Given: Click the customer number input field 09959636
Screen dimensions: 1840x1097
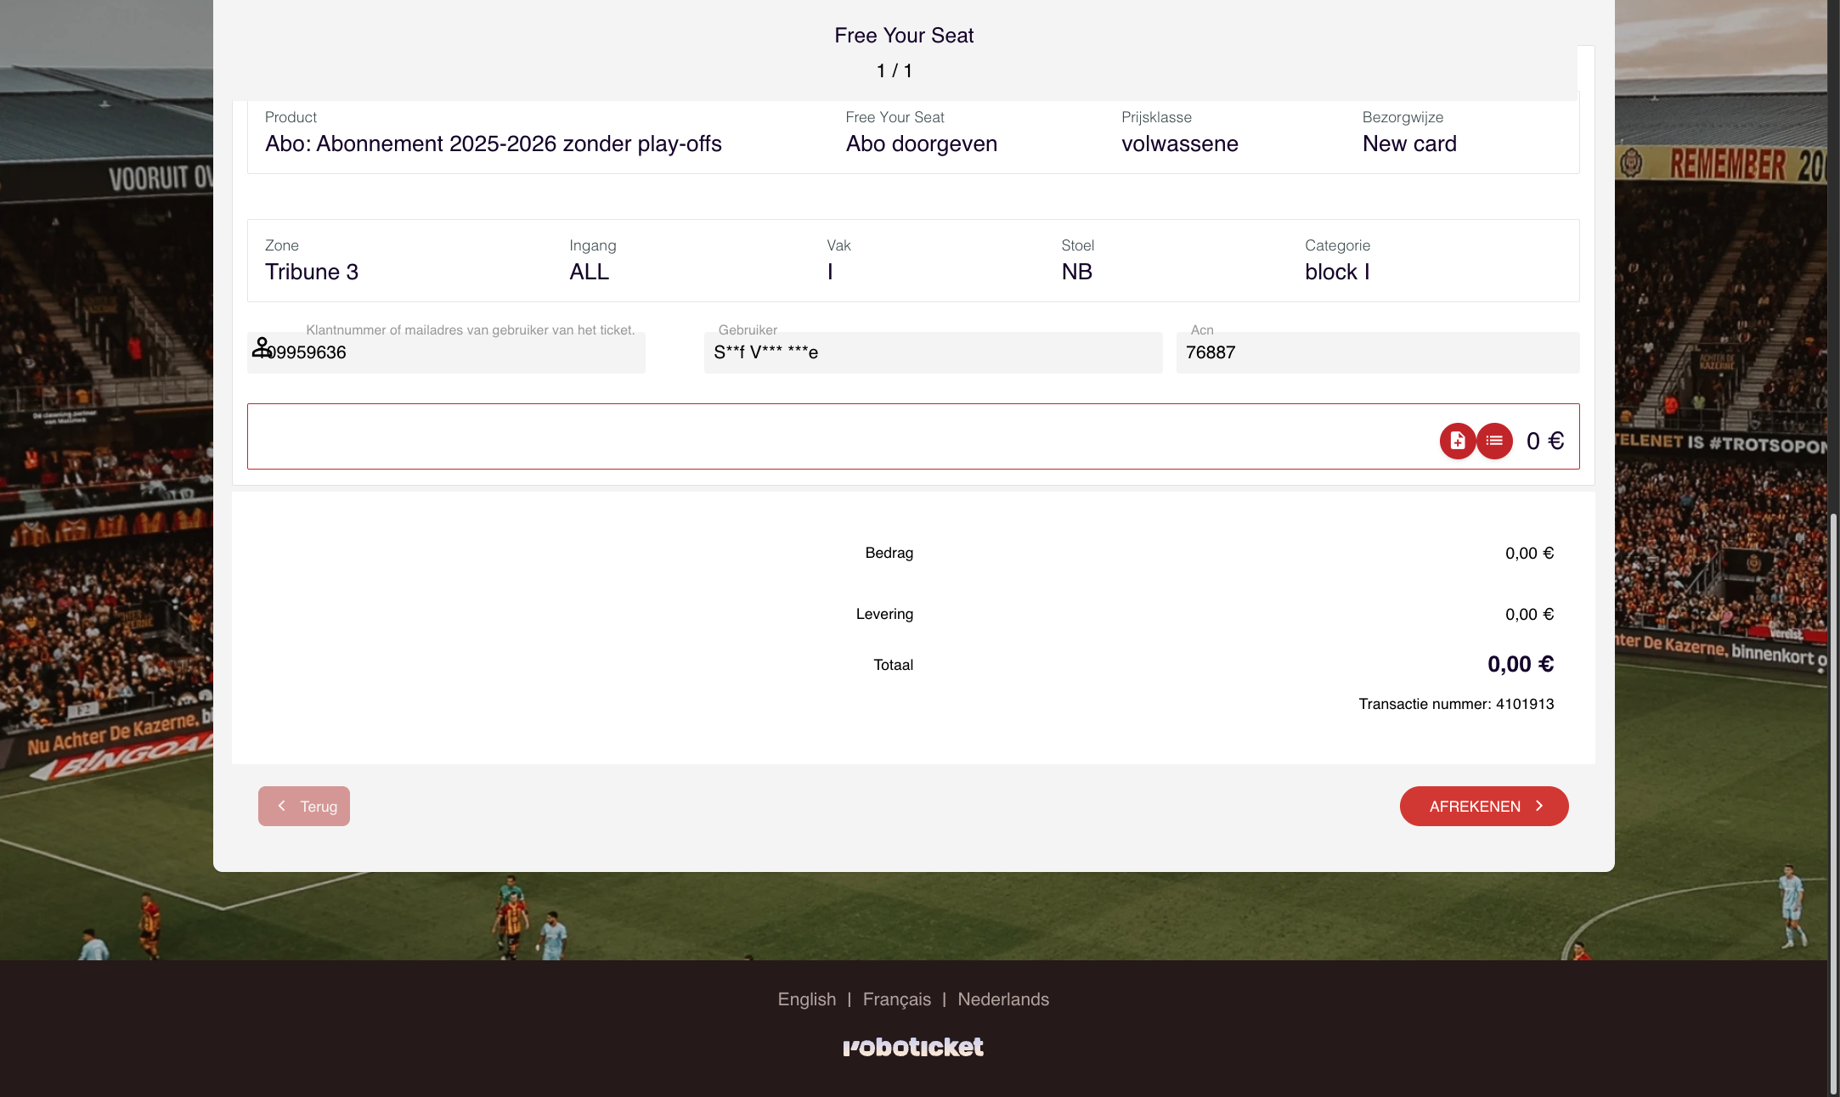Looking at the screenshot, I should 446,352.
